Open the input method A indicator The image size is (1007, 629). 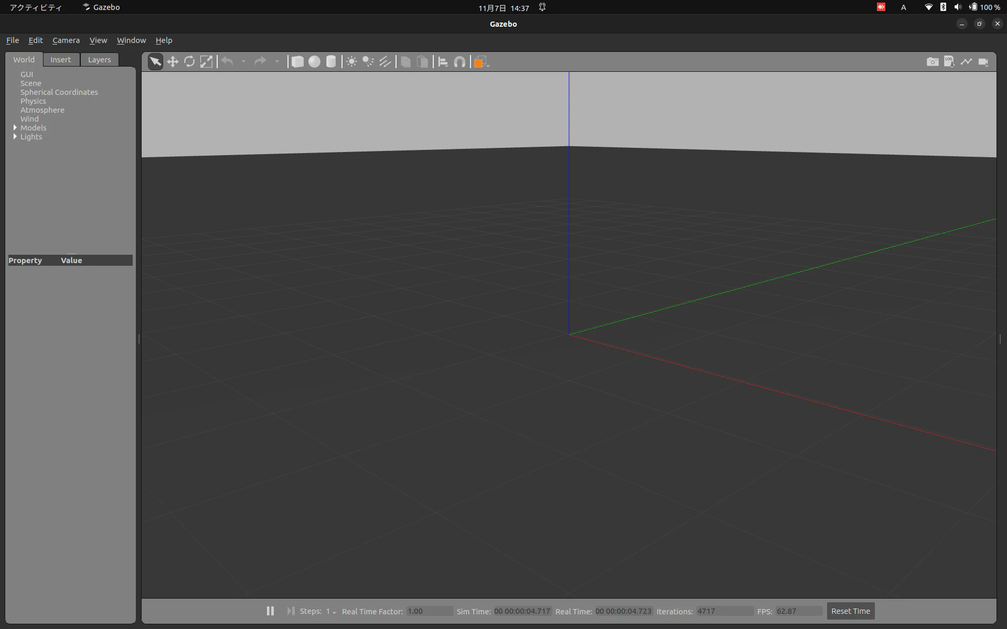point(903,7)
